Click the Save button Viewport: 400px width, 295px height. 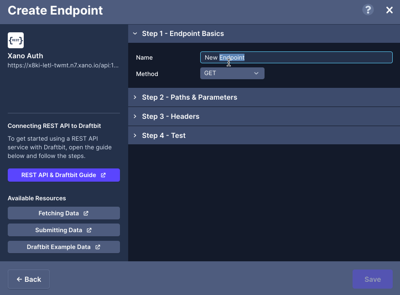373,279
